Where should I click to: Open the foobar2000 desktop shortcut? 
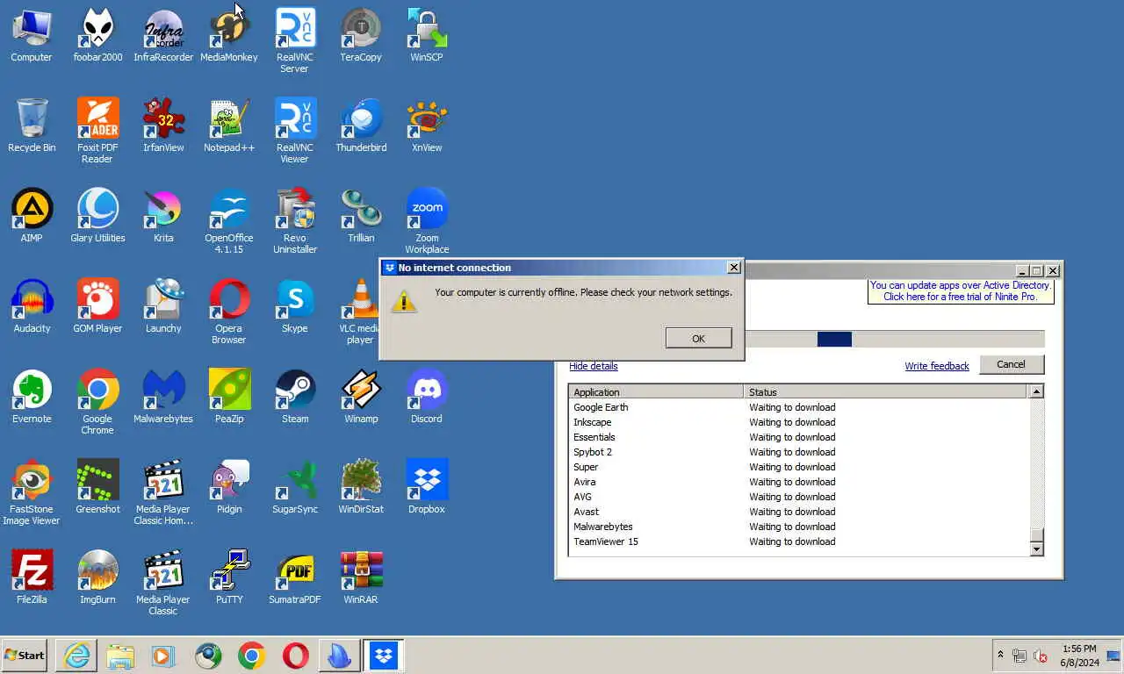click(x=97, y=35)
